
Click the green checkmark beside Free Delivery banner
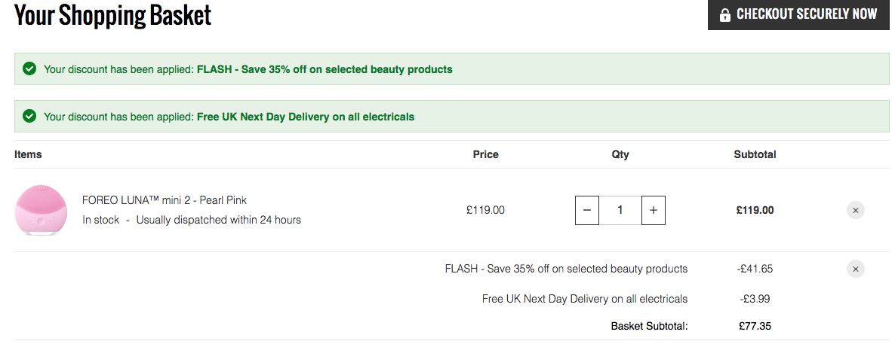pyautogui.click(x=29, y=117)
